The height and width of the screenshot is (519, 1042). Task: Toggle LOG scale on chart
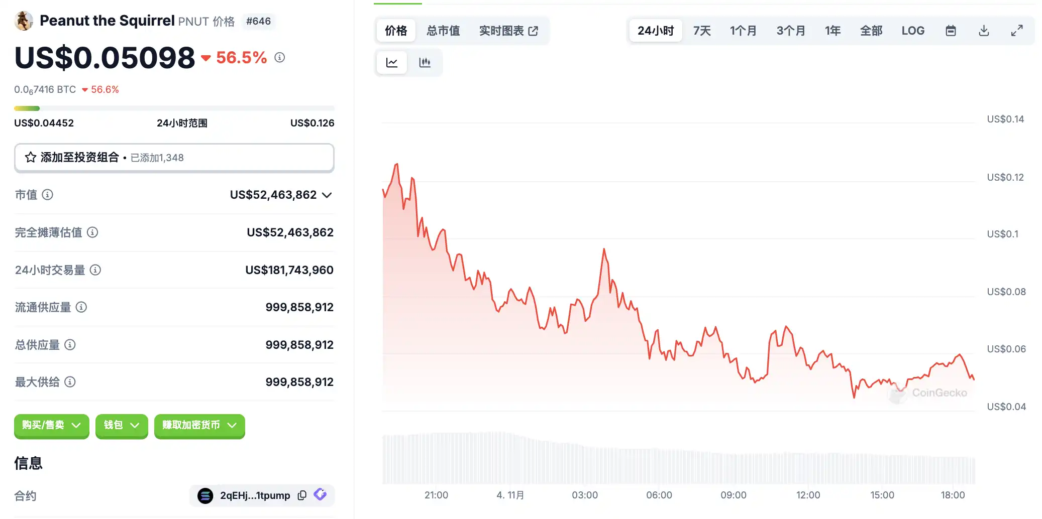(x=912, y=31)
